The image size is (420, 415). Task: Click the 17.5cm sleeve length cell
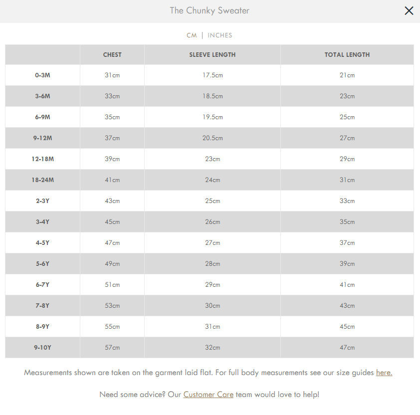(212, 75)
